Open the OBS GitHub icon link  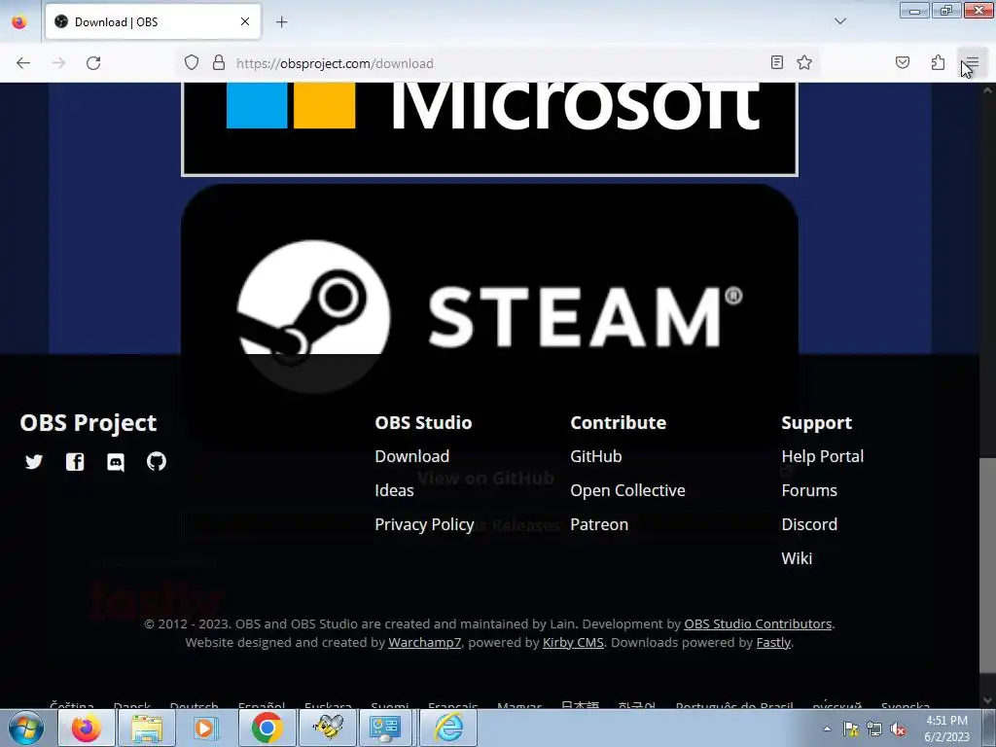[157, 461]
